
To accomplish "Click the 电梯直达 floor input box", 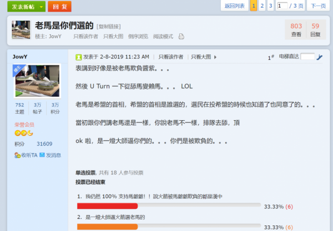I will pos(307,57).
